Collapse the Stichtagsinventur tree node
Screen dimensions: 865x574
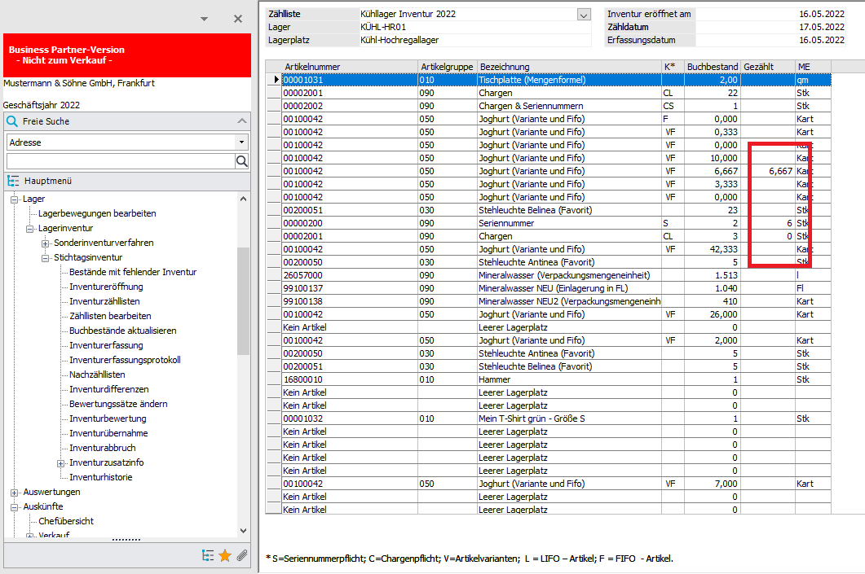(46, 257)
